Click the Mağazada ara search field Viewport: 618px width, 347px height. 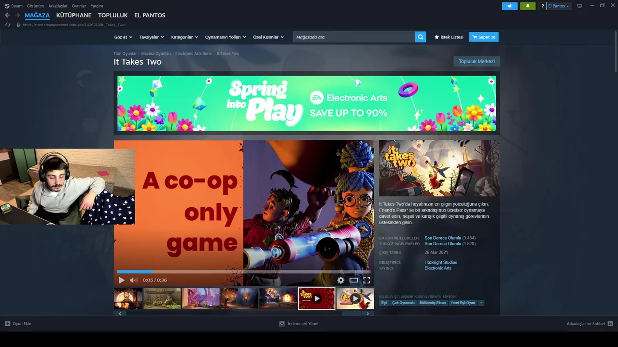tap(354, 37)
